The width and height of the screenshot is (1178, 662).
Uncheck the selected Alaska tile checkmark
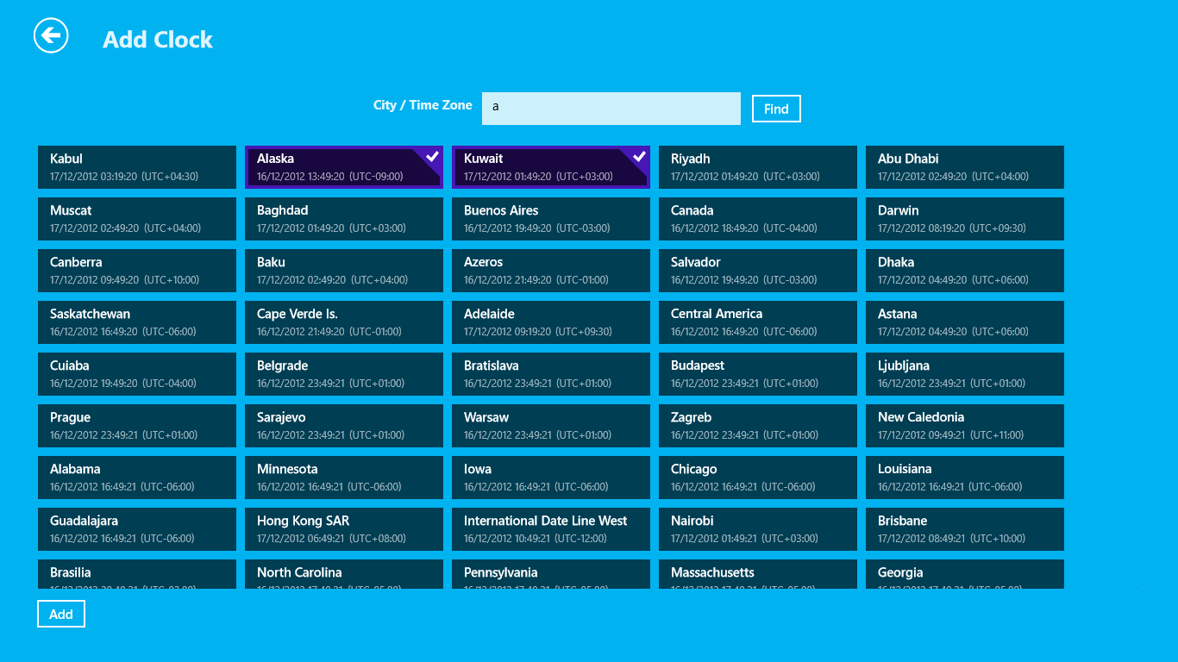[432, 156]
